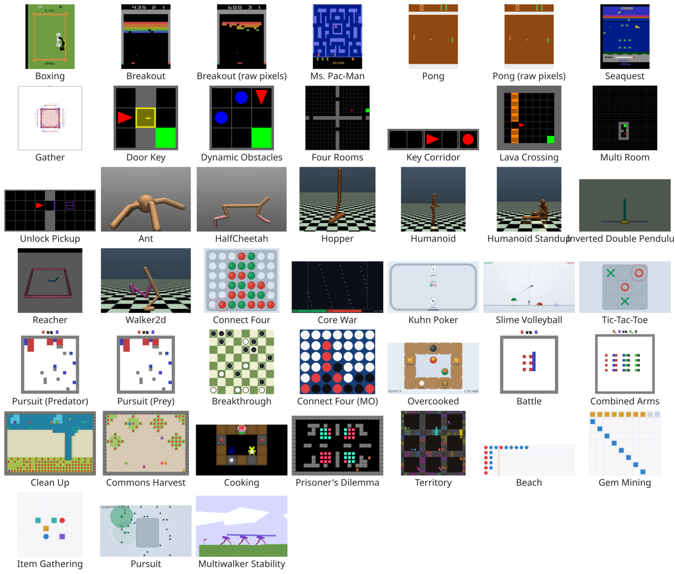Open the Combined Arms thumbnail

tap(625, 362)
